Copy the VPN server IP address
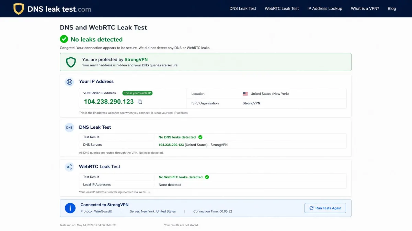The width and height of the screenshot is (412, 231). pyautogui.click(x=140, y=102)
